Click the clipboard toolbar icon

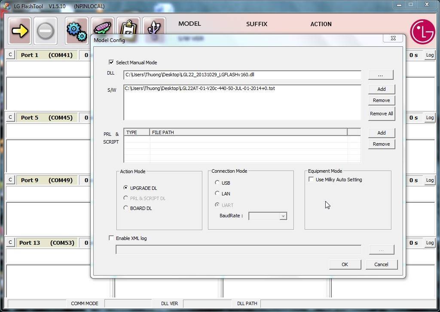click(x=128, y=27)
